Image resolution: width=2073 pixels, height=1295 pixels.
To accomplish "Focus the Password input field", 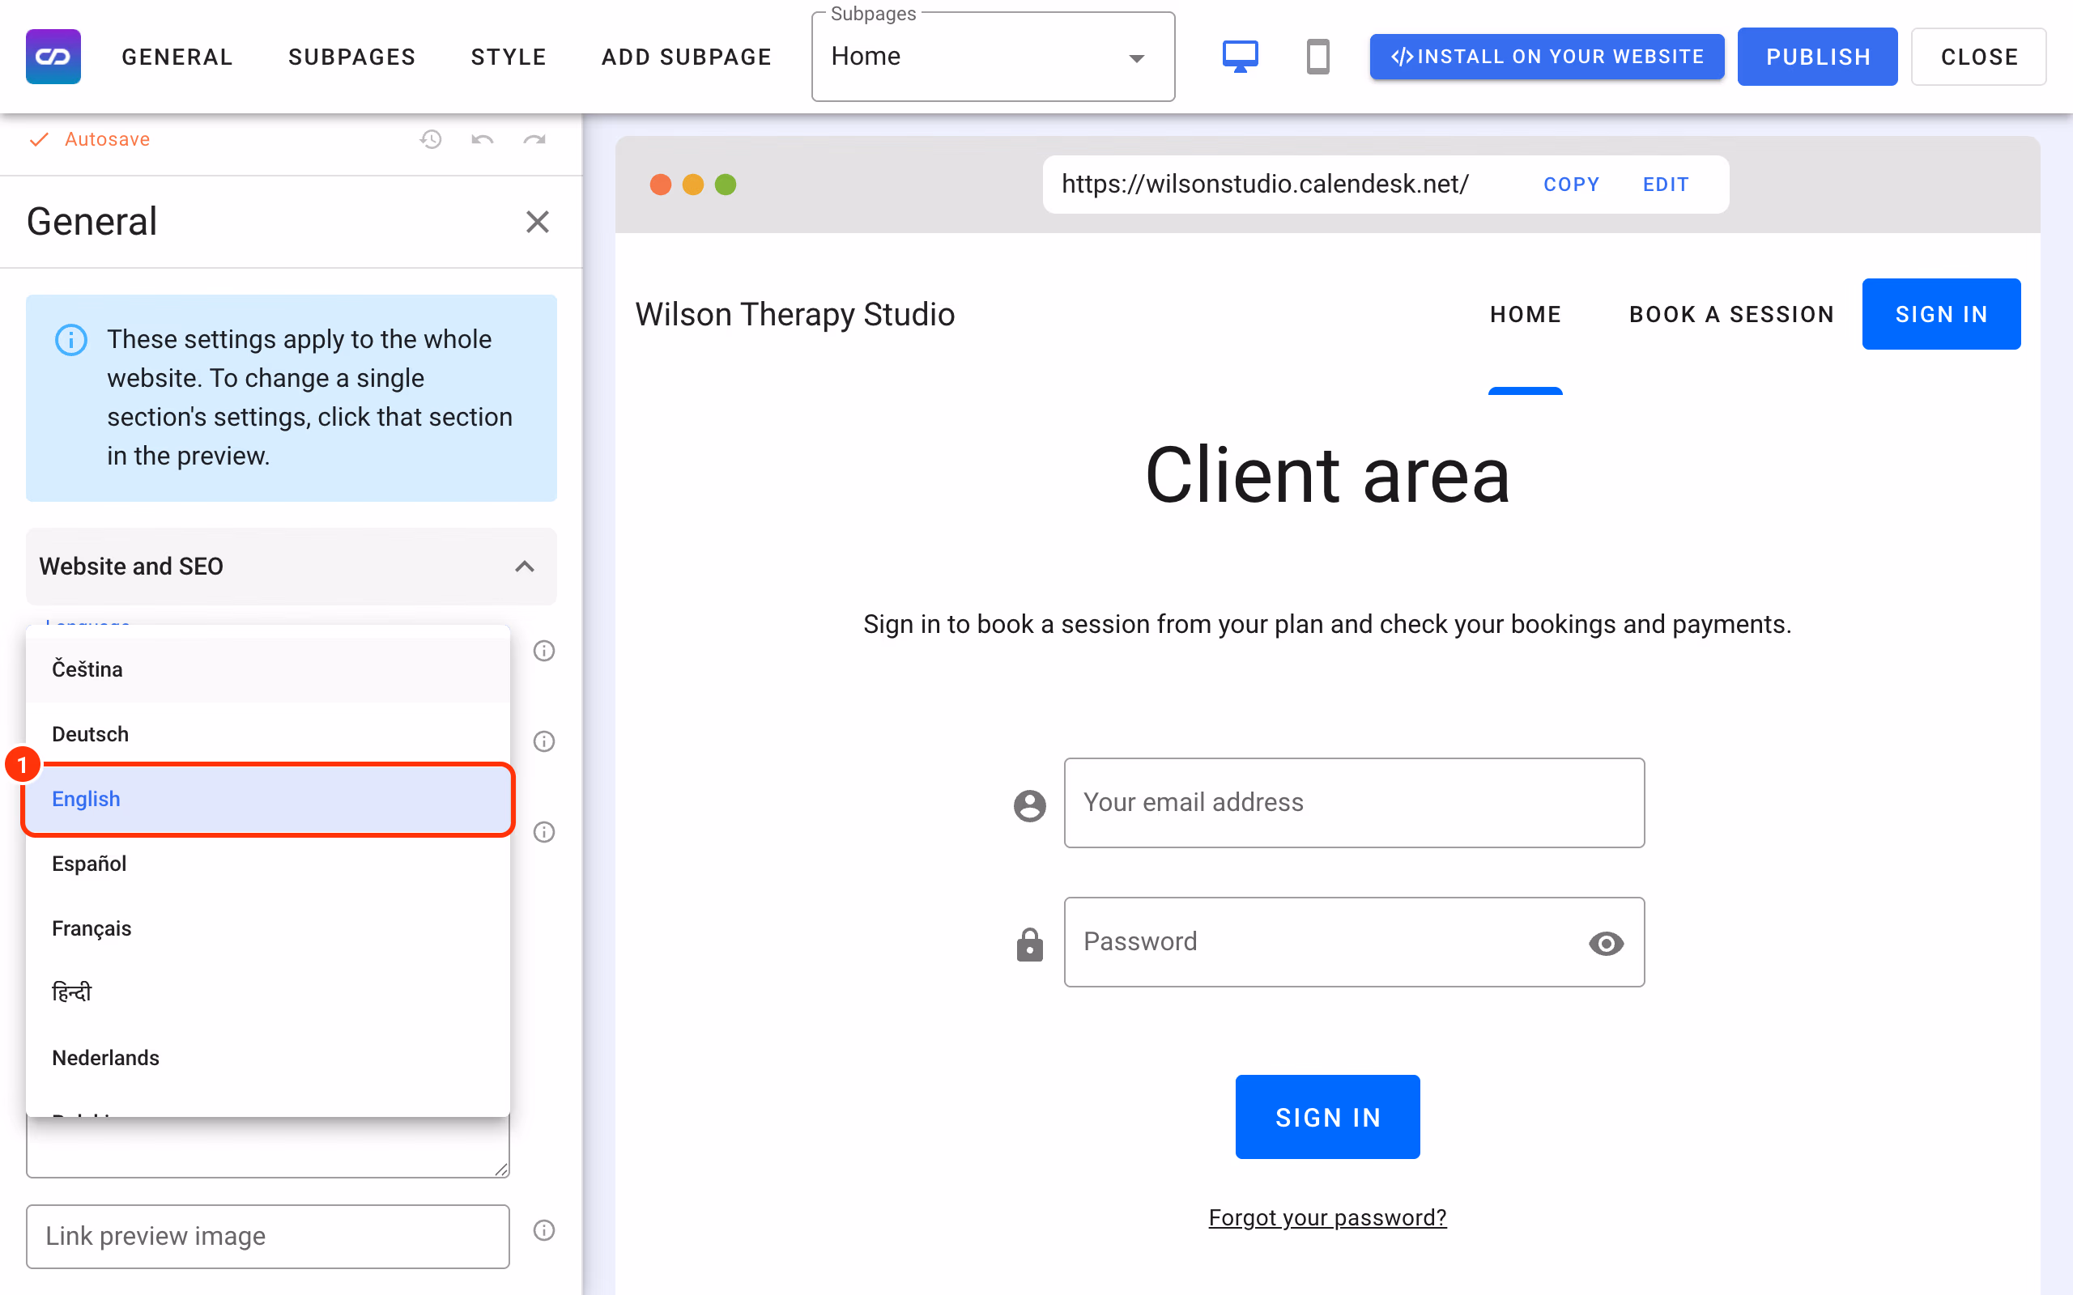I will pyautogui.click(x=1354, y=942).
